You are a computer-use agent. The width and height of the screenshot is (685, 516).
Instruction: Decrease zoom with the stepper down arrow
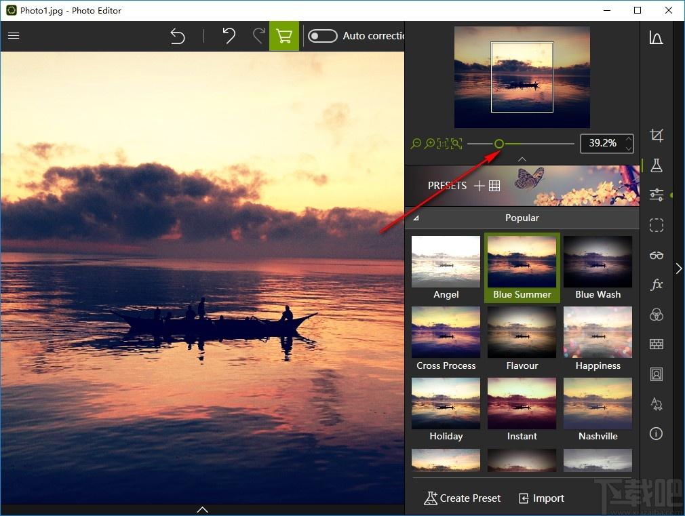tap(629, 148)
